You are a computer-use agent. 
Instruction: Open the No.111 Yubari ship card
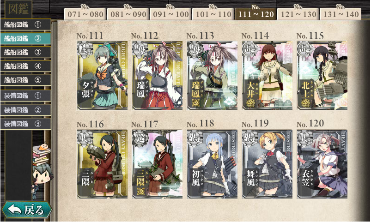click(102, 75)
